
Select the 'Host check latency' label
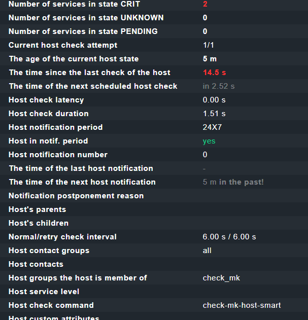tap(46, 100)
